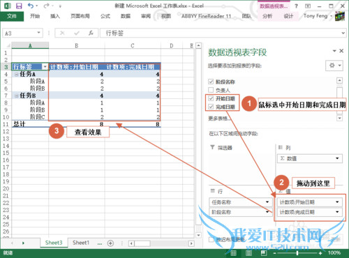Image resolution: width=349 pixels, height=258 pixels.
Task: Open the 分析 PivotTable tab
Action: [267, 16]
